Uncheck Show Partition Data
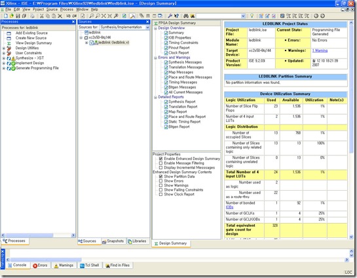 [160, 176]
